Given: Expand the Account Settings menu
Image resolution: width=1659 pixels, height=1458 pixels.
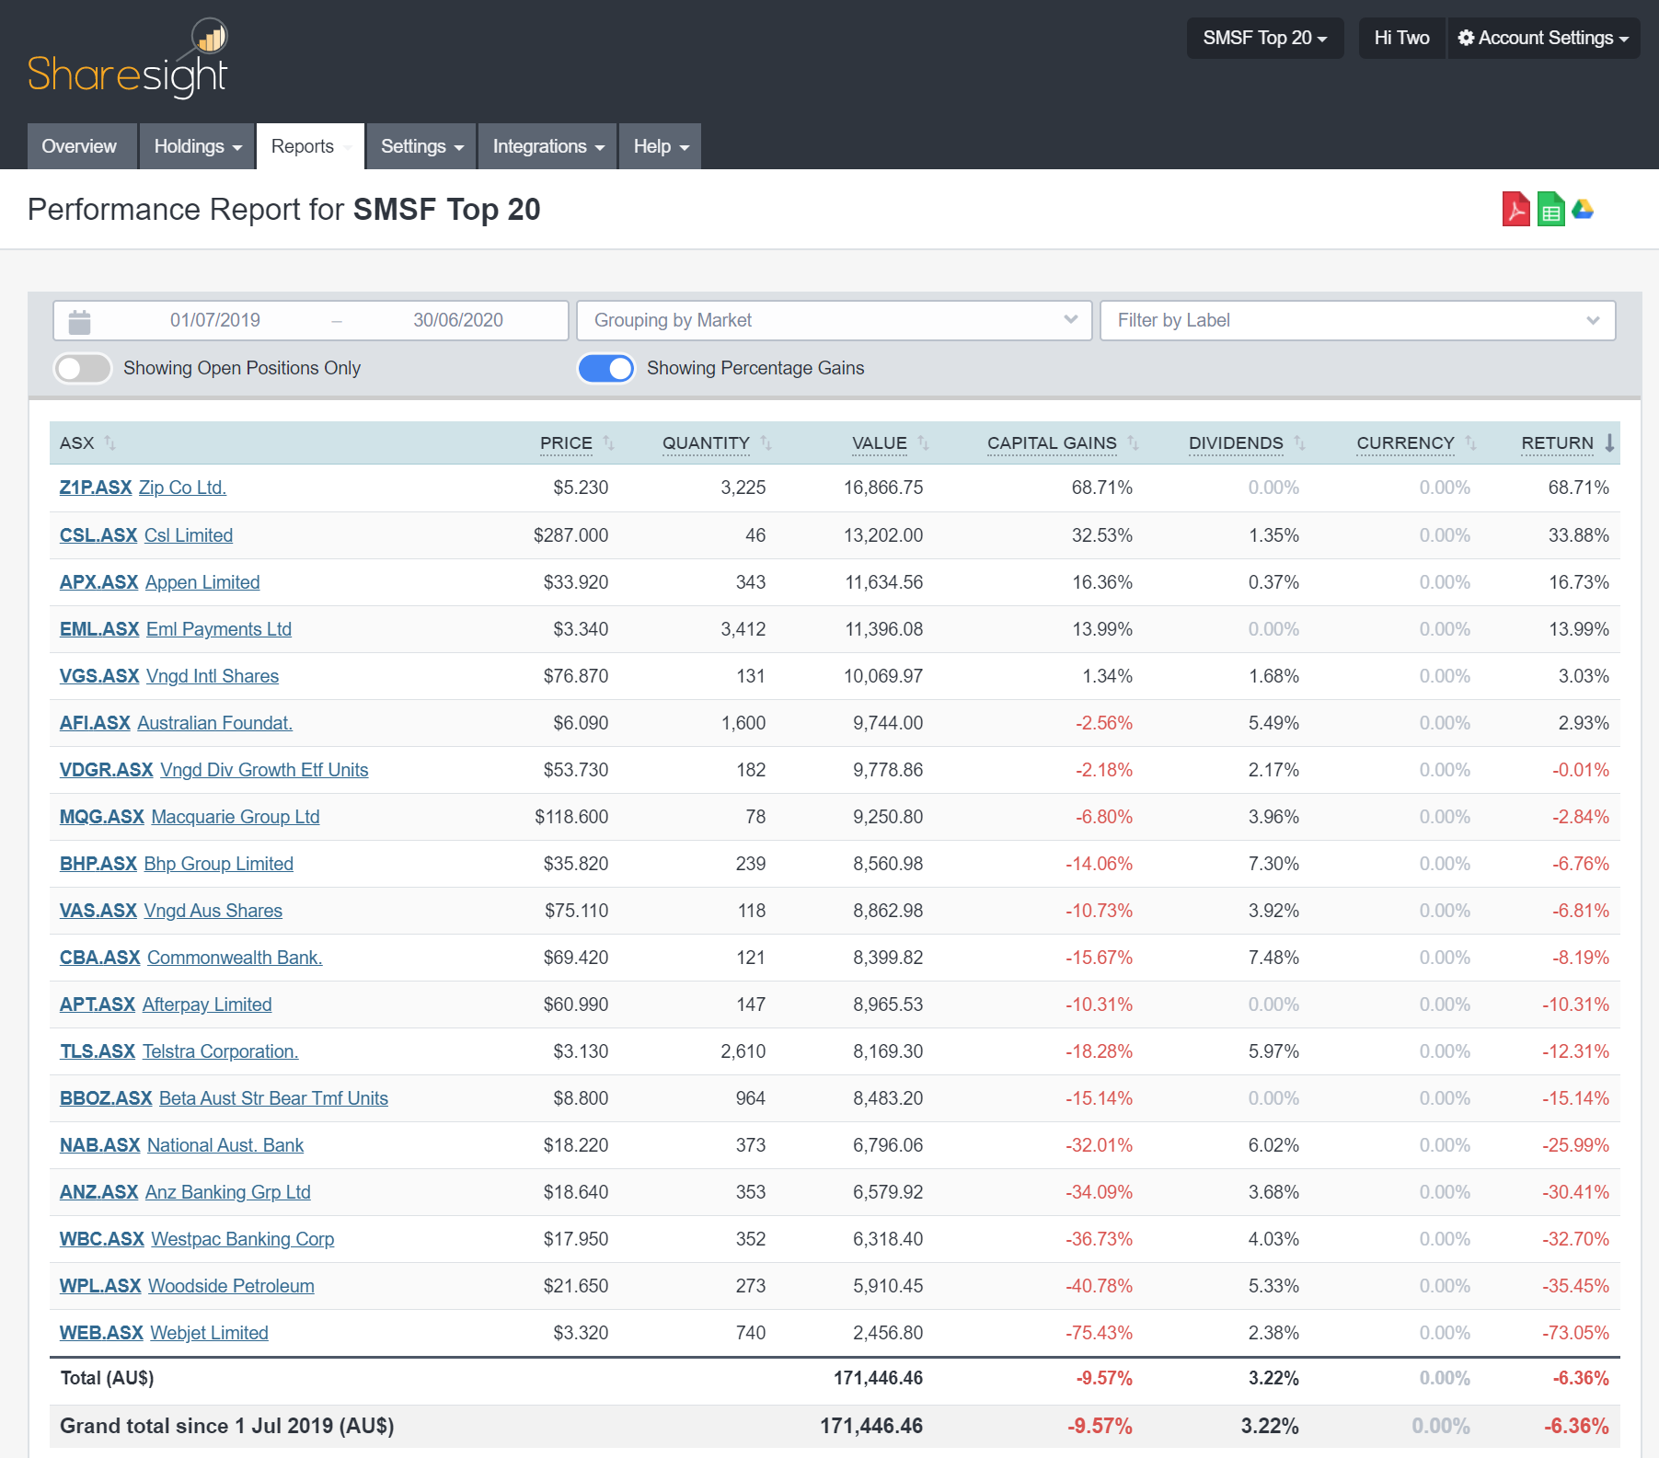Looking at the screenshot, I should click(x=1543, y=39).
